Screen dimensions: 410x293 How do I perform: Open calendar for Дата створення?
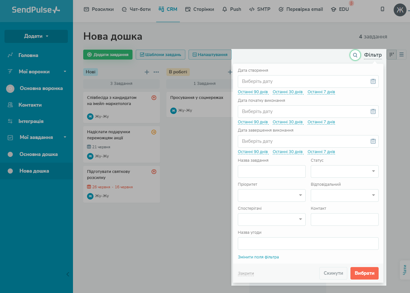373,81
